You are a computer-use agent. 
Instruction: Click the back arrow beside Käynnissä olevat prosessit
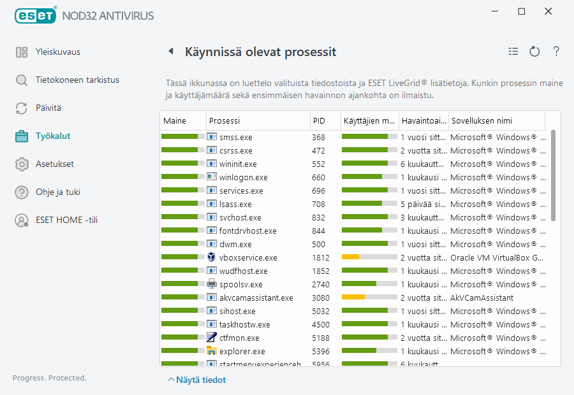pyautogui.click(x=170, y=52)
